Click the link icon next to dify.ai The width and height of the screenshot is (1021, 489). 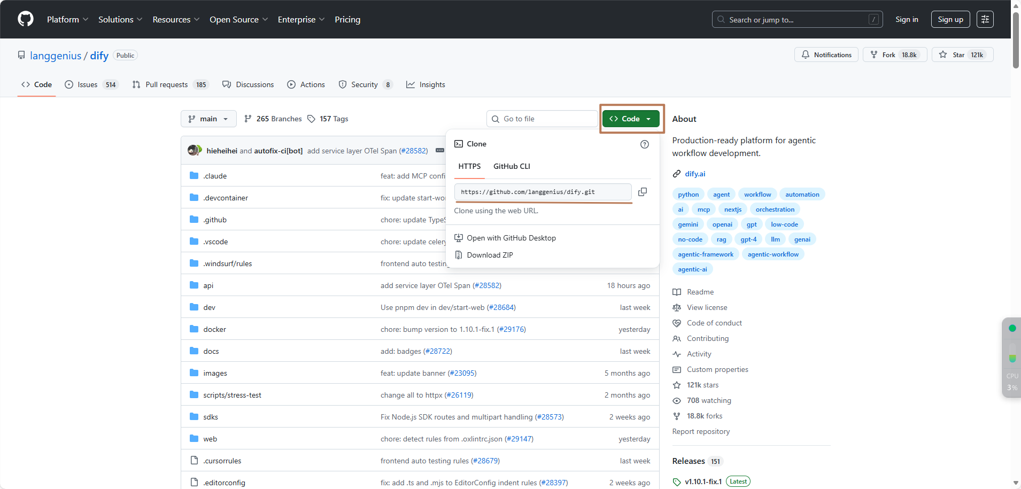(677, 174)
